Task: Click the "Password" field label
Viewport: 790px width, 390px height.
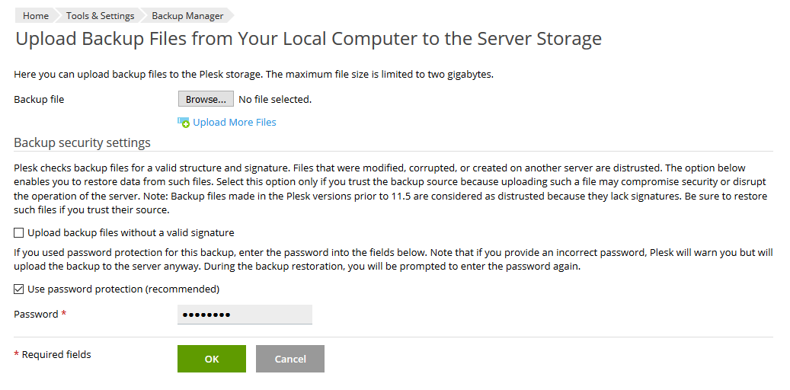Action: click(36, 314)
